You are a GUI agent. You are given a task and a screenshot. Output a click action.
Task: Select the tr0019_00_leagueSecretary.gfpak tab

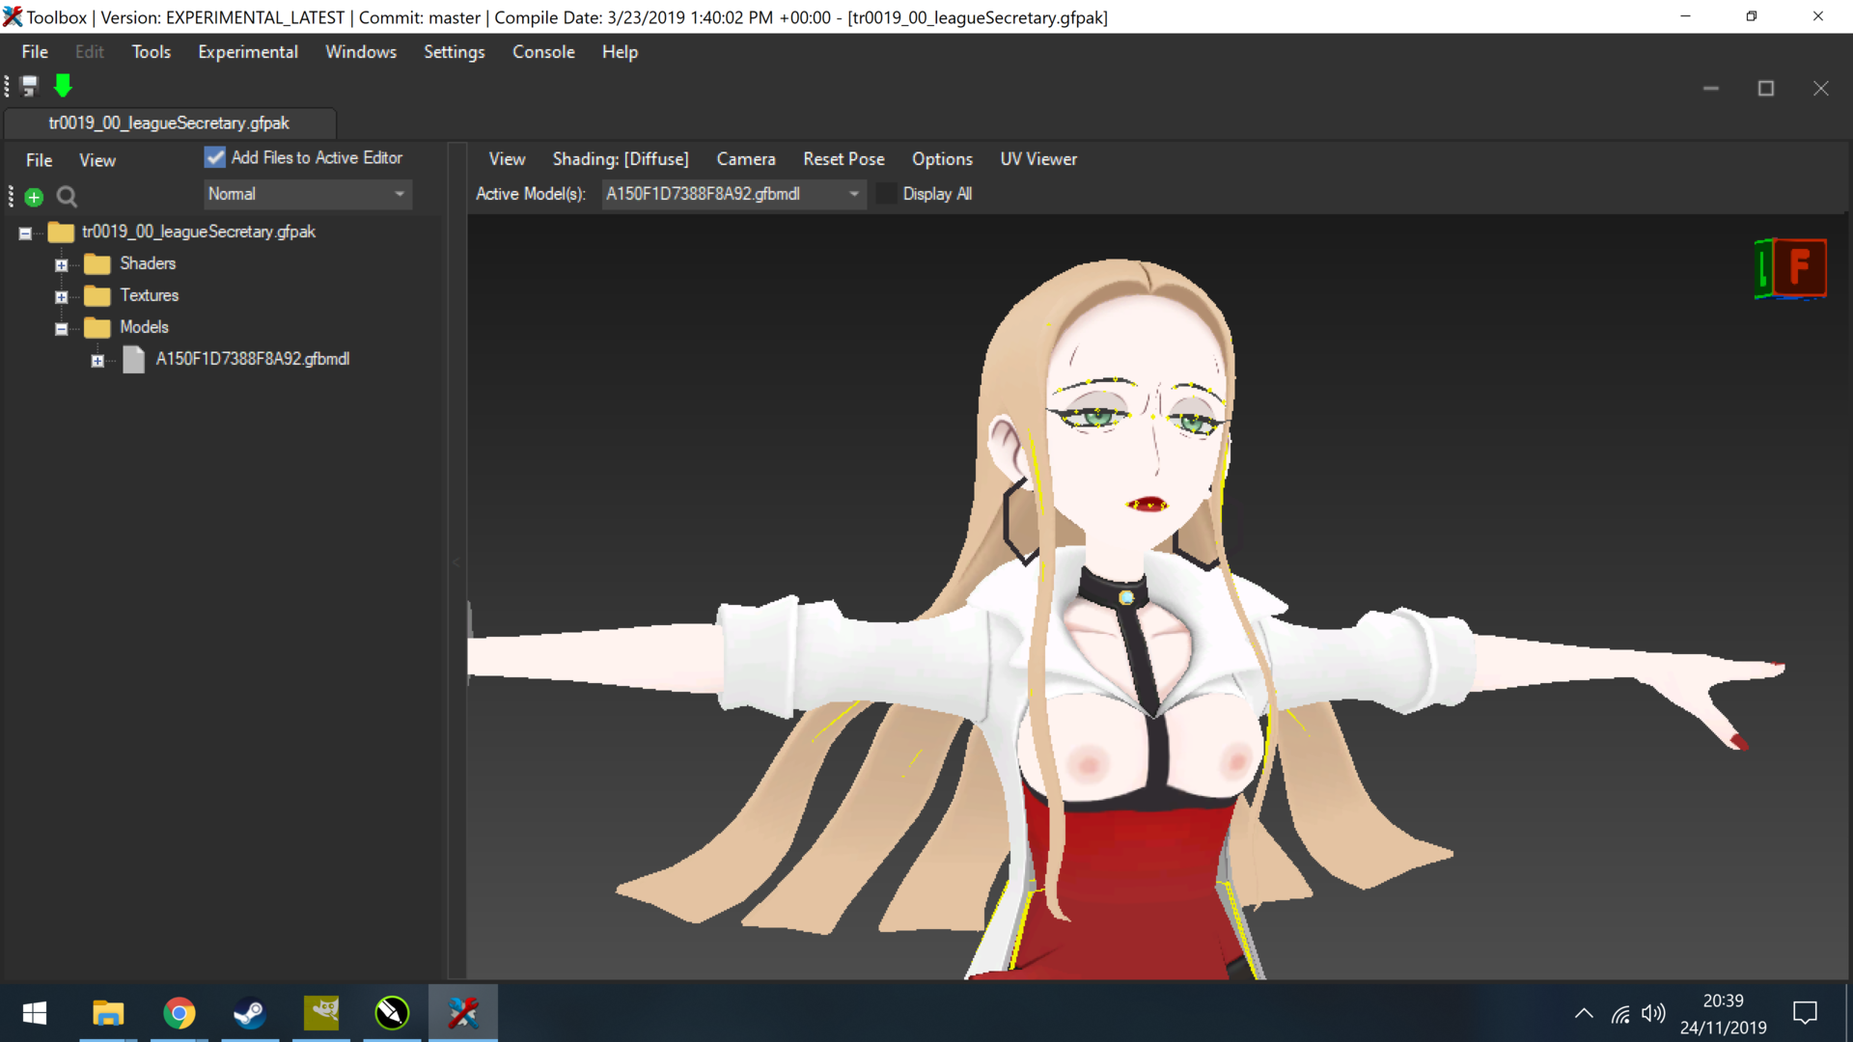[169, 123]
